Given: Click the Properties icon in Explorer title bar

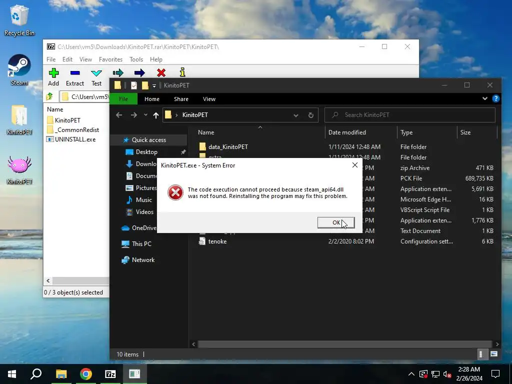Looking at the screenshot, I should 134,85.
